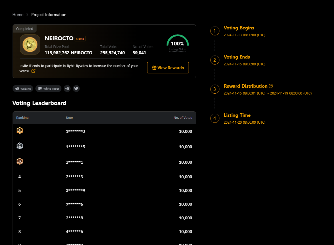The width and height of the screenshot is (334, 245).
Task: Click the NEIROCTO project title
Action: [x=59, y=38]
